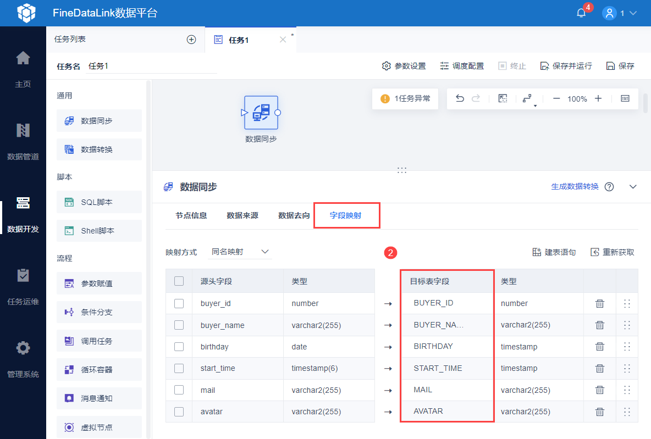
Task: Click 保存 button
Action: click(620, 66)
